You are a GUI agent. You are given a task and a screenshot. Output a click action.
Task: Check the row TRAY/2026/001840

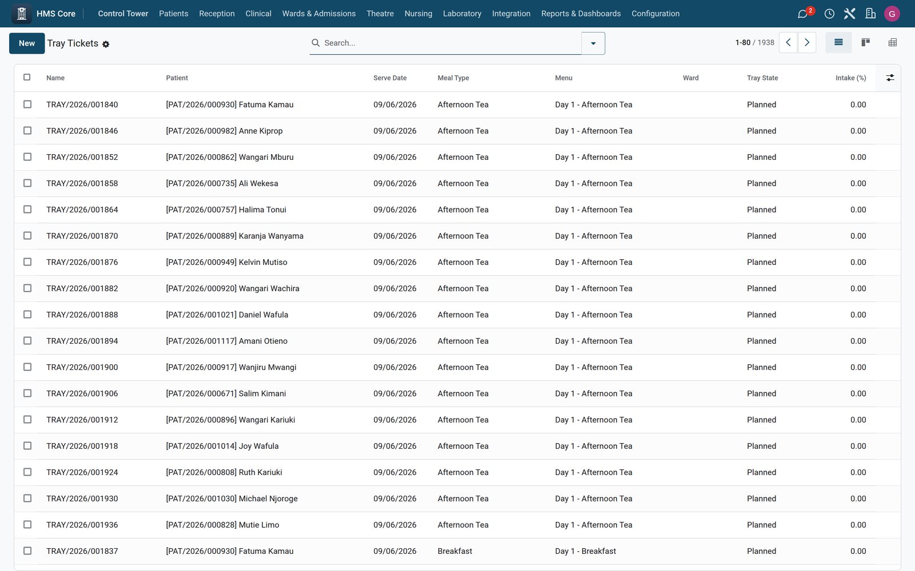(x=27, y=104)
